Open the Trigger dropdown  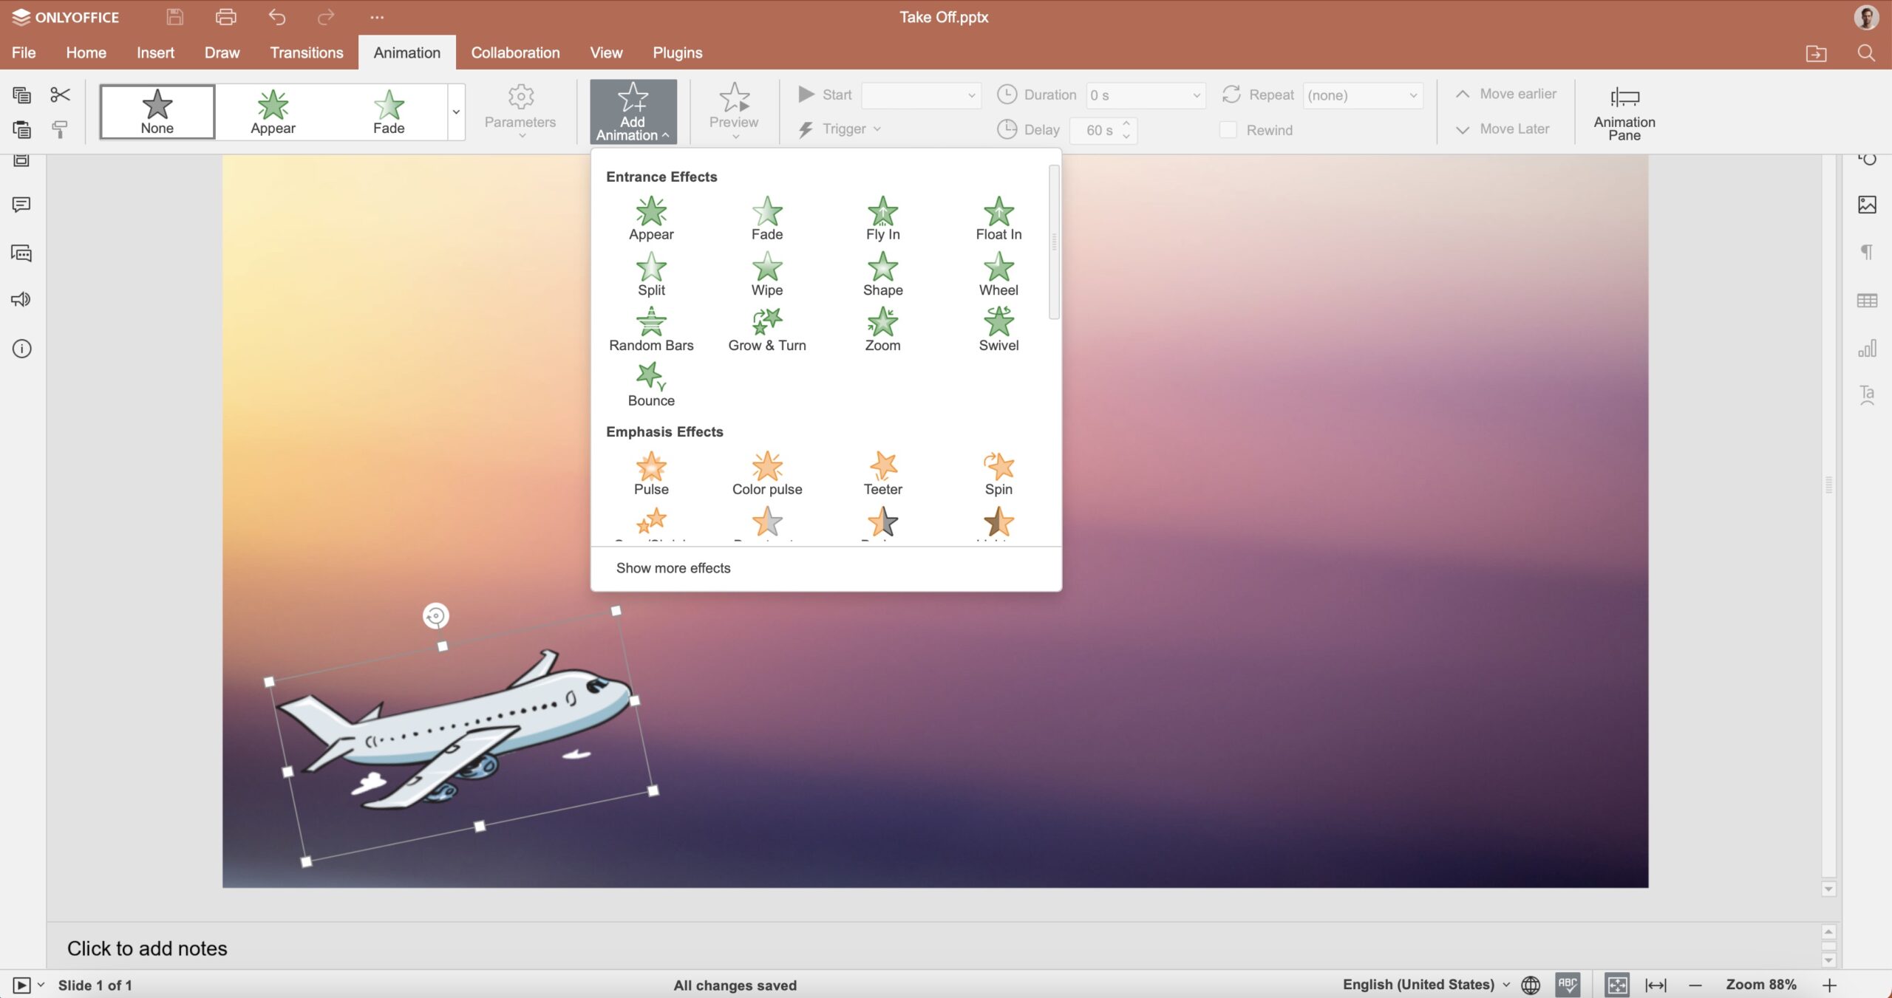pyautogui.click(x=840, y=129)
